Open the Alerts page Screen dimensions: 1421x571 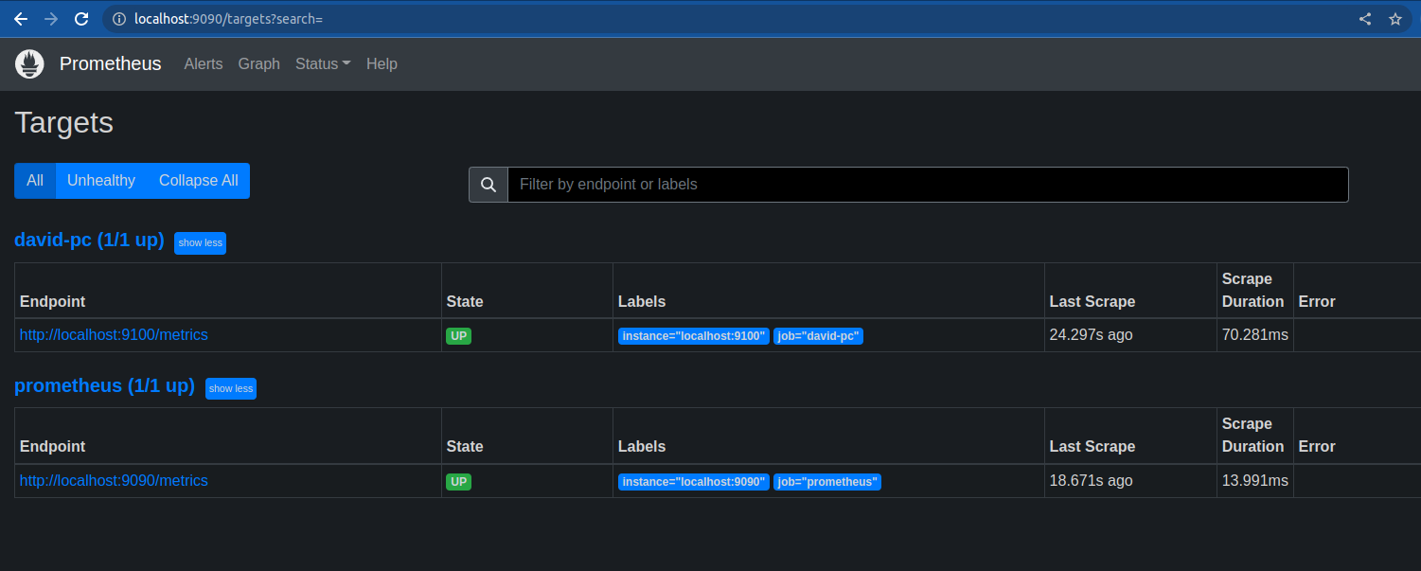pos(204,64)
